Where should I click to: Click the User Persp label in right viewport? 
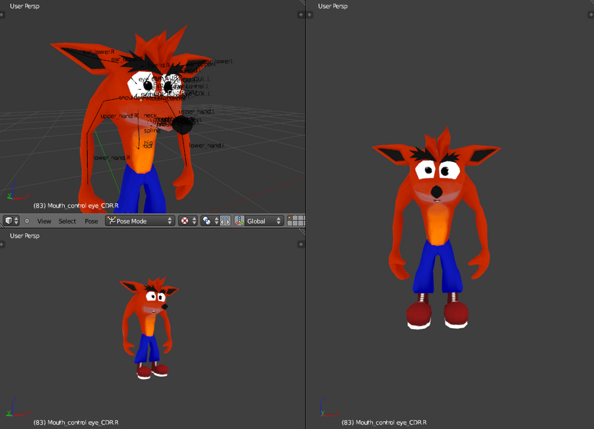point(333,6)
